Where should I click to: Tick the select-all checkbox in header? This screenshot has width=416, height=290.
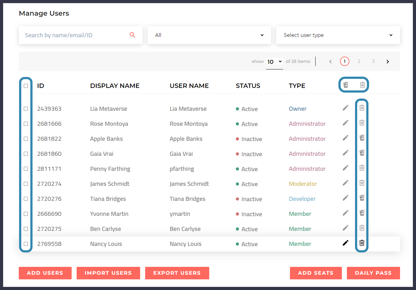26,86
